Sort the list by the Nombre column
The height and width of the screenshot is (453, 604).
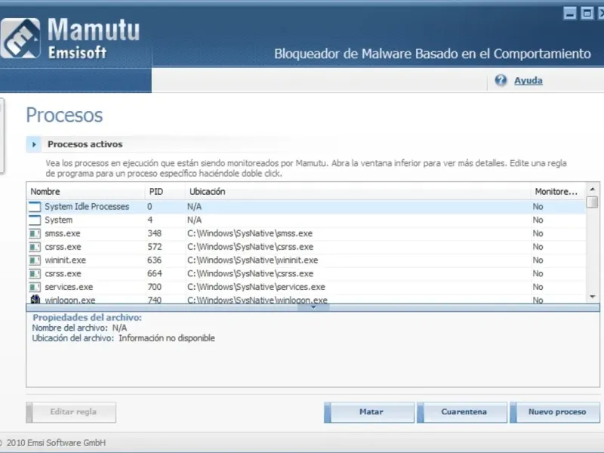[86, 192]
